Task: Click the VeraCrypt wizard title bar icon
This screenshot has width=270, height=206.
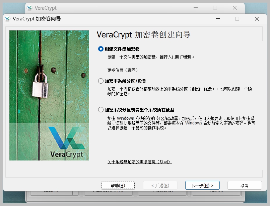Action: pyautogui.click(x=7, y=19)
